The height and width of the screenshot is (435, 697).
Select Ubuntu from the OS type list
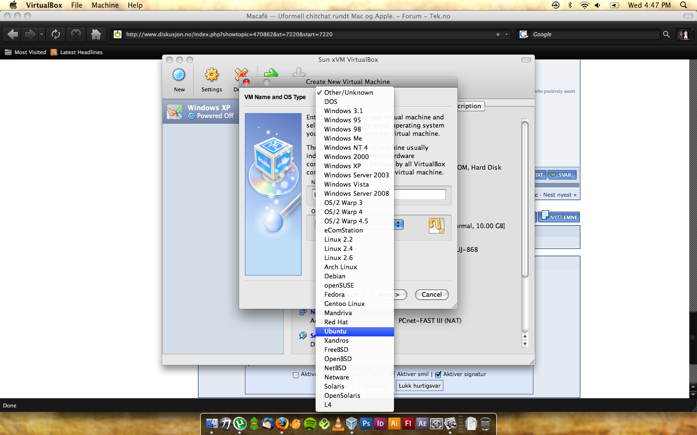click(x=355, y=332)
